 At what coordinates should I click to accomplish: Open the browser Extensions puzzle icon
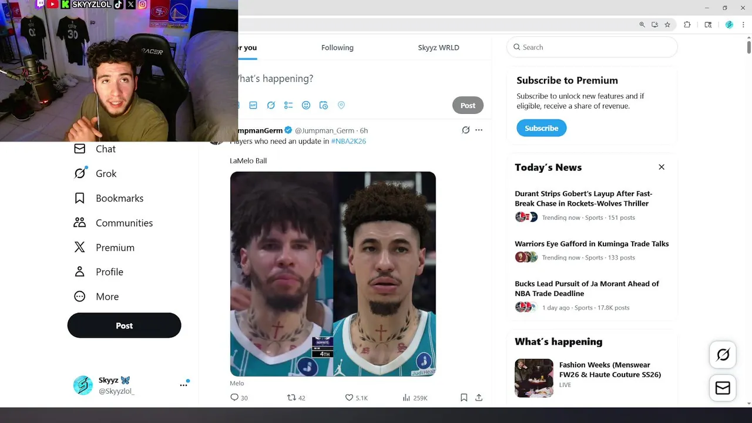pos(687,25)
